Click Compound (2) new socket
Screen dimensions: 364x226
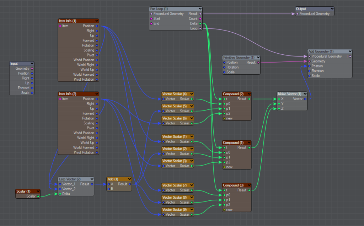click(x=224, y=119)
